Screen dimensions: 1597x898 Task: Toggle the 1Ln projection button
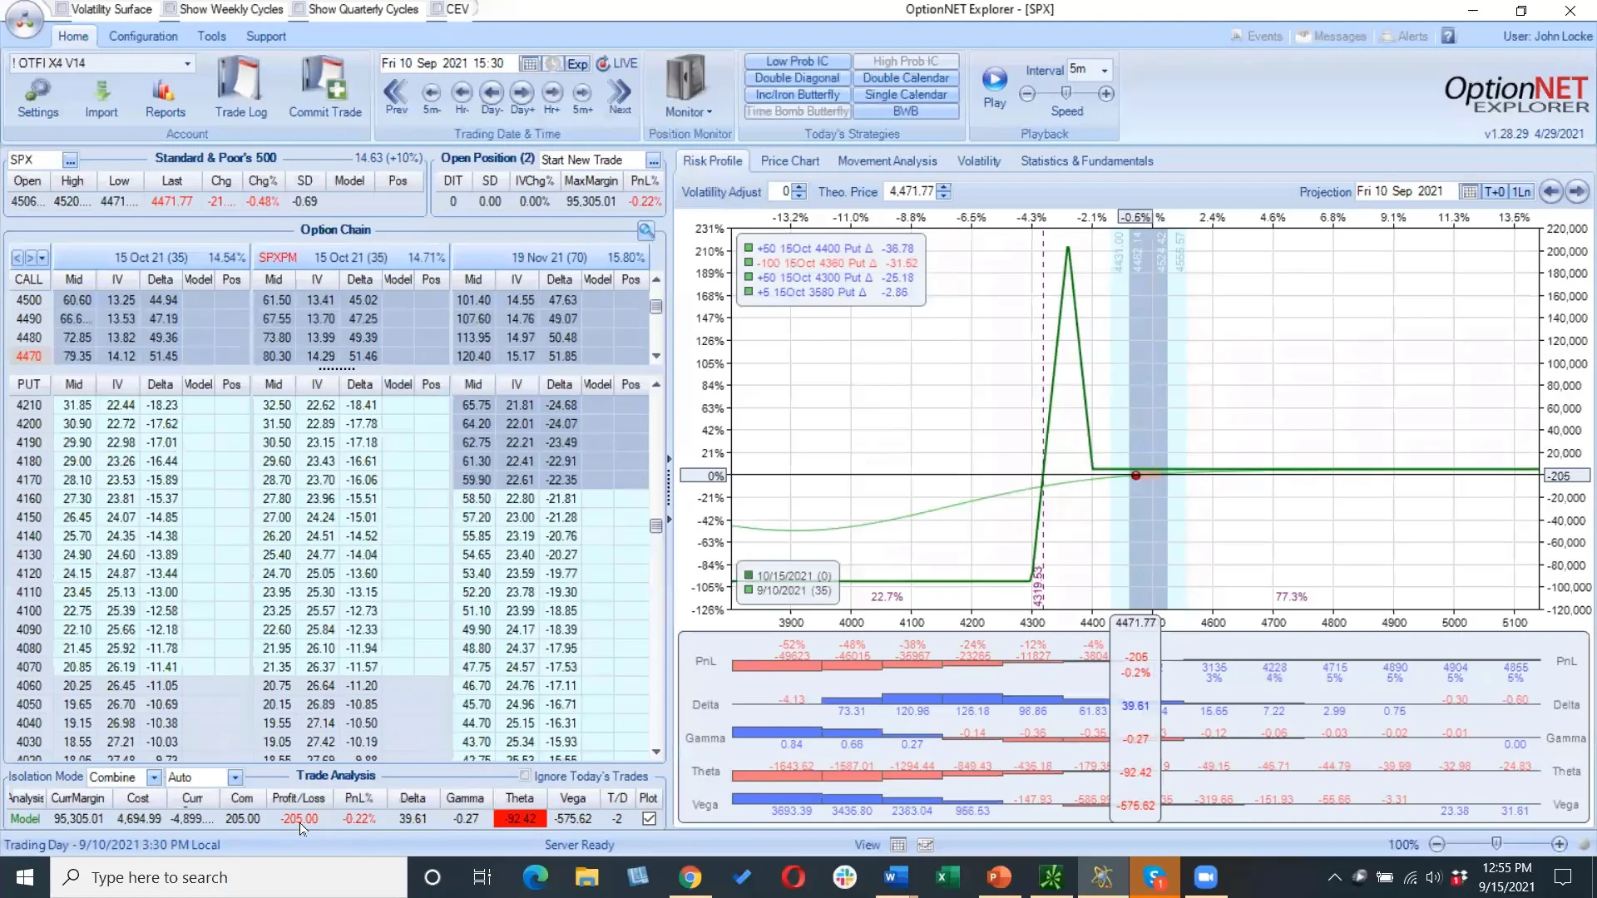pyautogui.click(x=1521, y=192)
